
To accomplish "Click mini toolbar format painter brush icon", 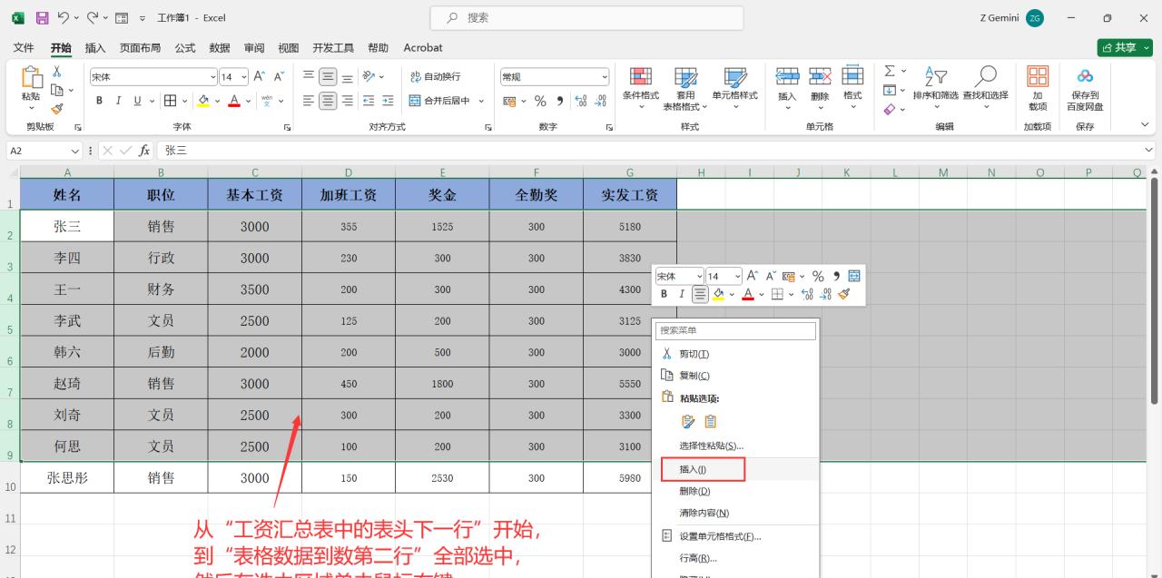I will point(844,294).
